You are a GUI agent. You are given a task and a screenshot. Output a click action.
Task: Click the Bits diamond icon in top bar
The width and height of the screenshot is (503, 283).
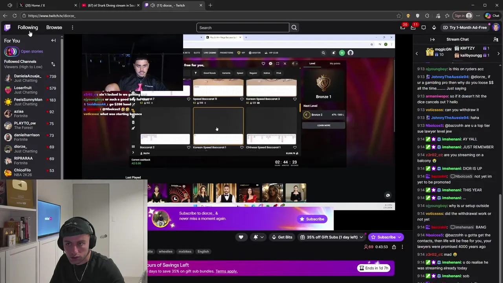(x=434, y=28)
